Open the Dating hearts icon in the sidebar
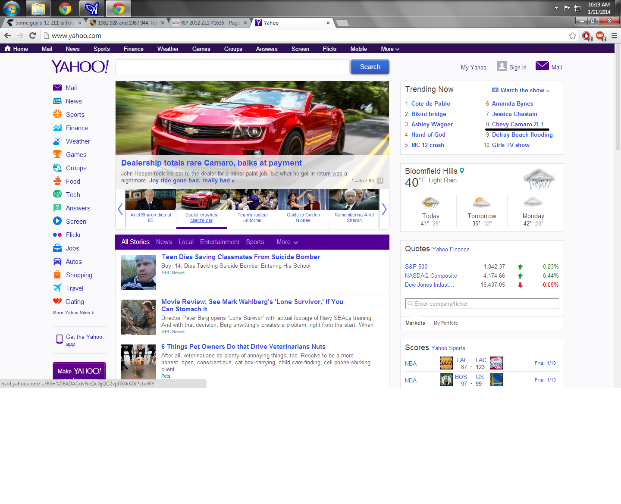621x504 pixels. coord(57,301)
